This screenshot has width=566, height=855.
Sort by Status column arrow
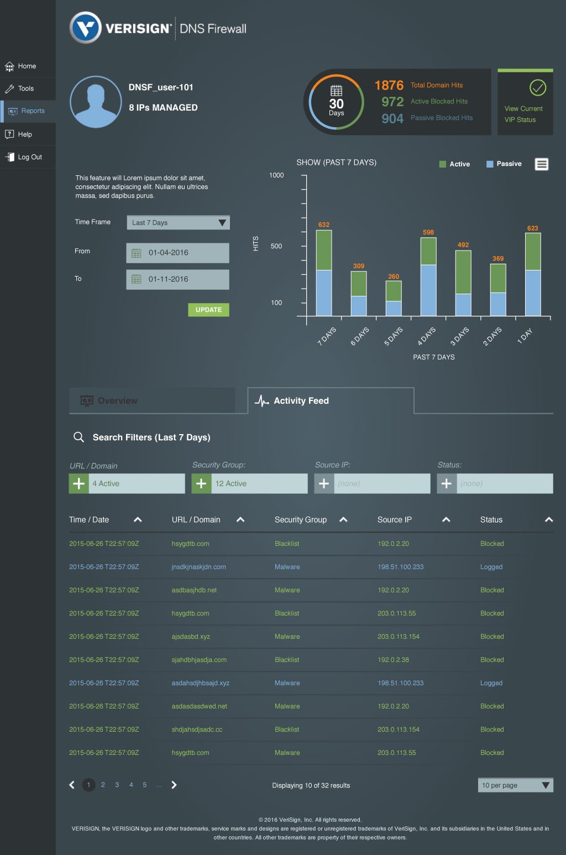point(549,520)
